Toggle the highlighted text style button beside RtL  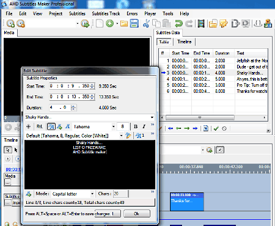point(51,126)
